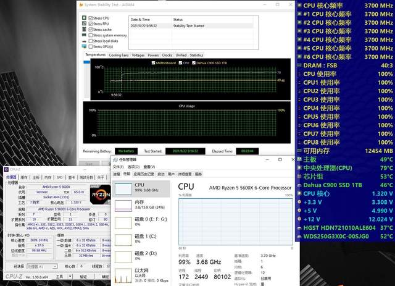The height and width of the screenshot is (286, 395).
Task: Click the Stress FPU icon in AIDA64
Action: point(84,23)
